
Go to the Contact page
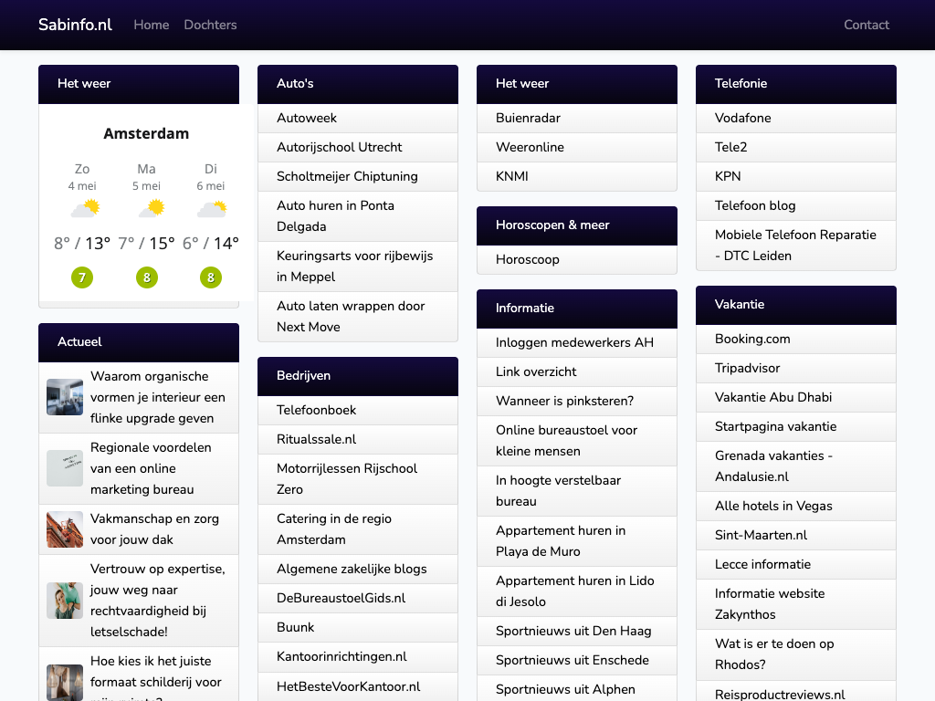click(866, 25)
